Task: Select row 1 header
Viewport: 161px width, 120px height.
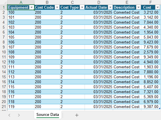Action: [x=4, y=7]
